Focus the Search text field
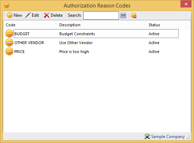The height and width of the screenshot is (143, 194). 101,15
